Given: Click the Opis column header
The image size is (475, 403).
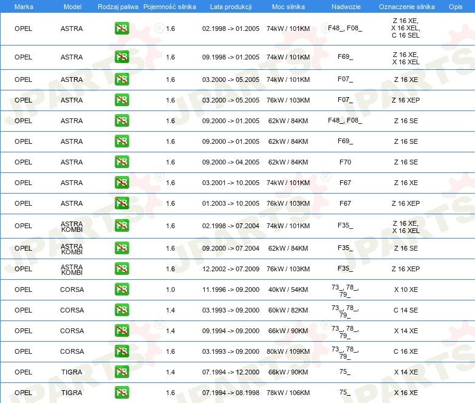Looking at the screenshot, I should coord(455,6).
